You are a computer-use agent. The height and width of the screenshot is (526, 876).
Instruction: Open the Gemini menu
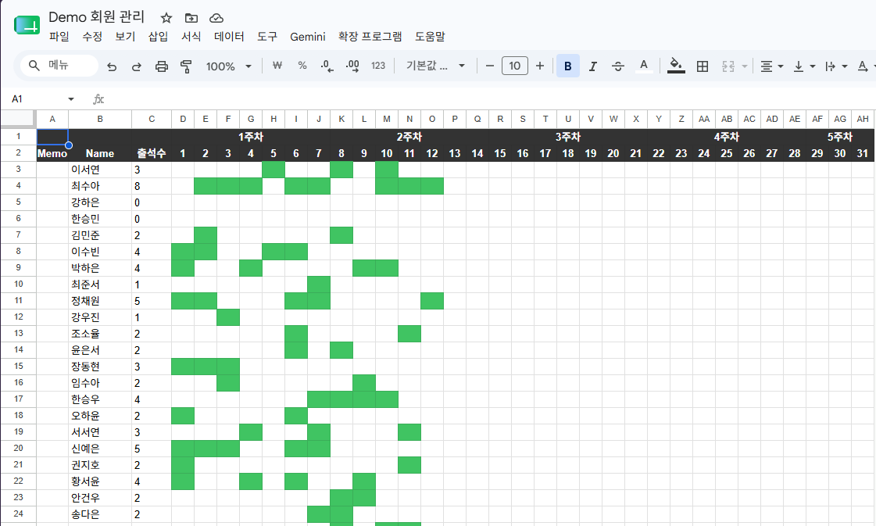(x=307, y=37)
